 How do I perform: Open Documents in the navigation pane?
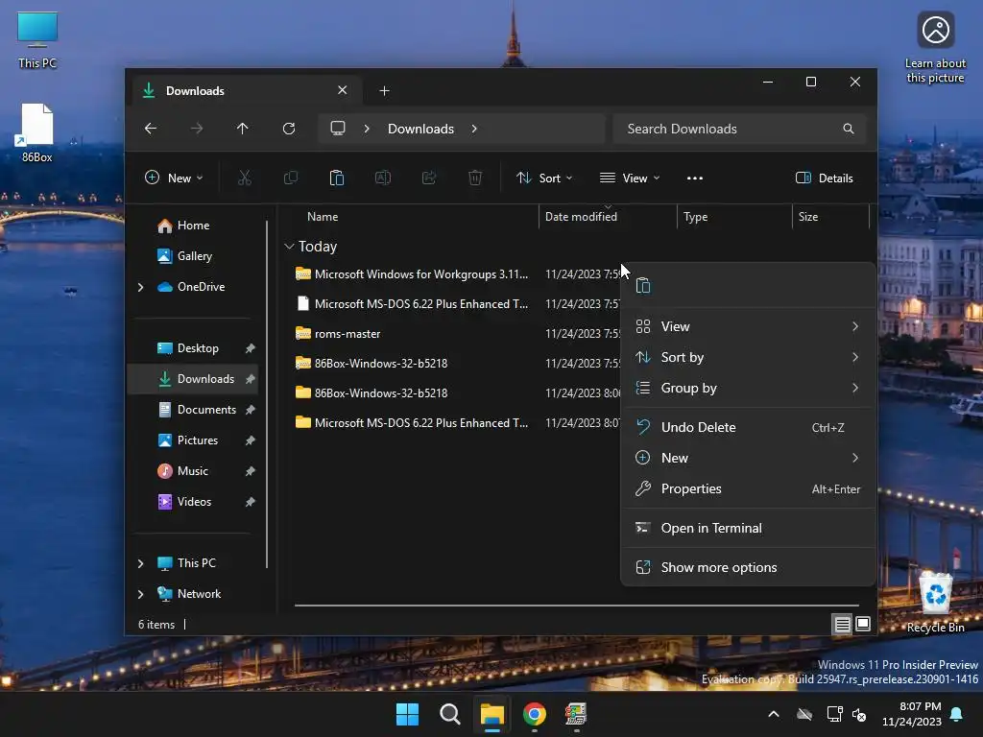193,410
